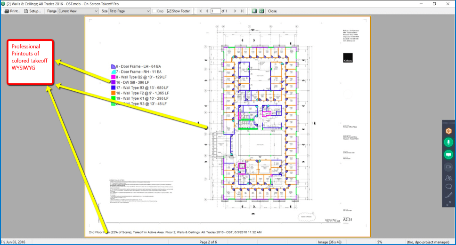Click the Door Frame LH legend swatch
456x245 pixels.
(x=113, y=66)
